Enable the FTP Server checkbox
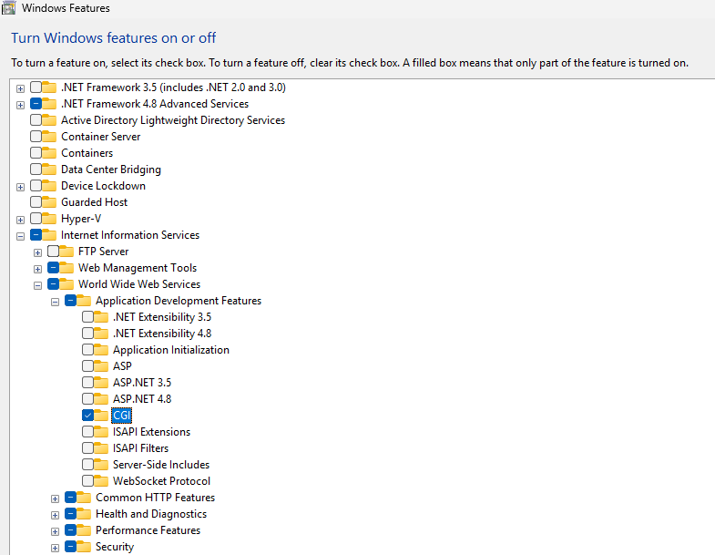 coord(54,252)
